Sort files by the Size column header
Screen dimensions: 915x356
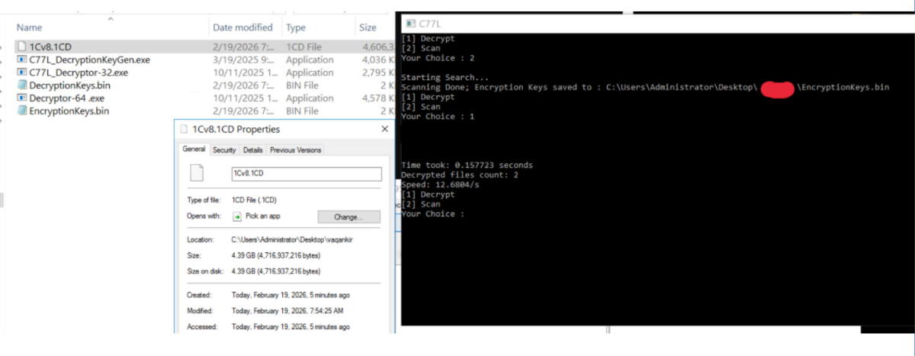click(x=368, y=27)
